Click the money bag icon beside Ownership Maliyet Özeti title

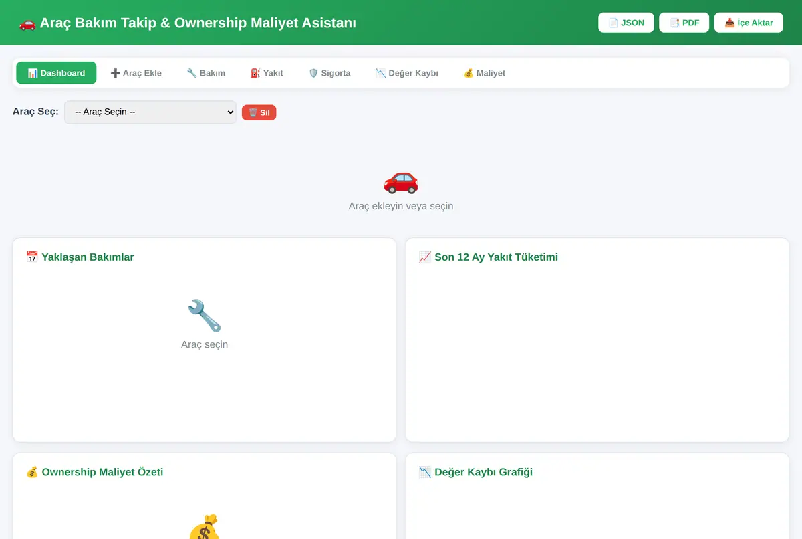tap(32, 473)
